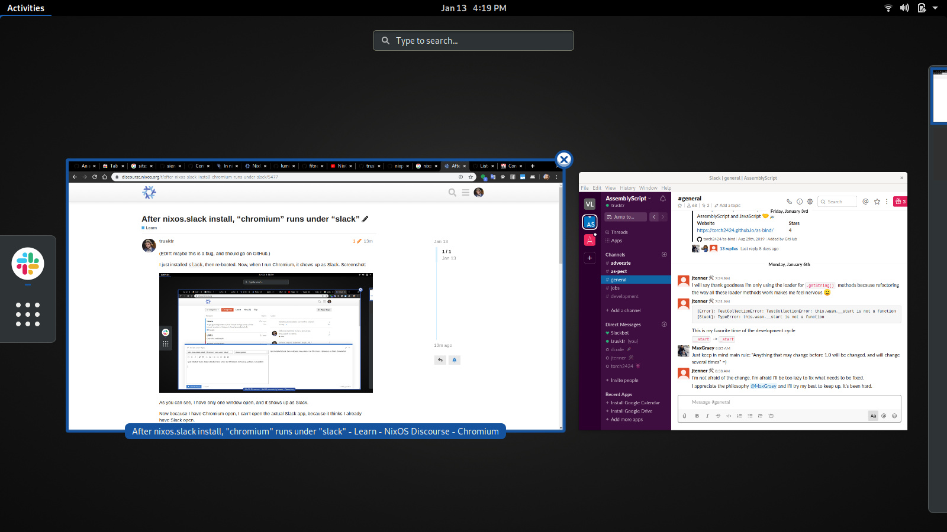Image resolution: width=947 pixels, height=532 pixels.
Task: Click the Type to search field
Action: 474,41
